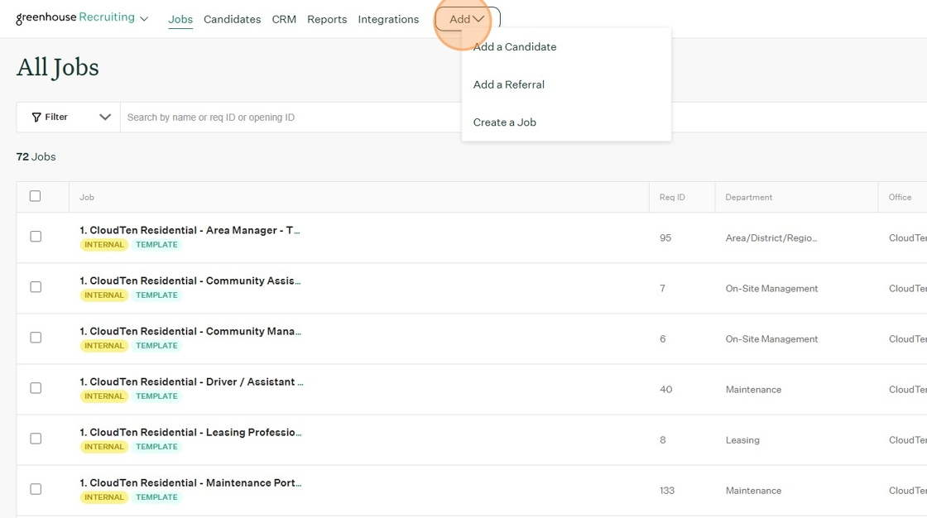This screenshot has width=927, height=518.
Task: Check the Community Assis… job checkbox
Action: pyautogui.click(x=36, y=287)
